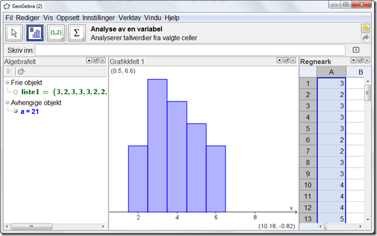Screen dimensions: 377x236
Task: Toggle Regneark style bar arrow
Action: (354, 61)
